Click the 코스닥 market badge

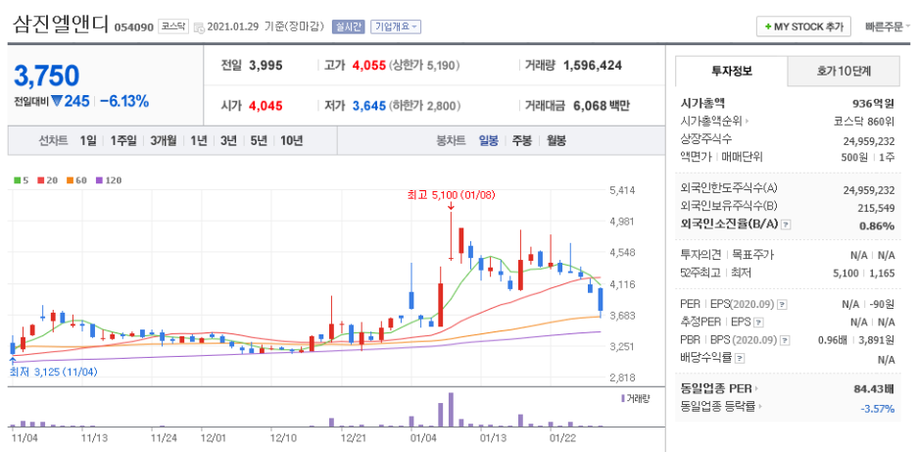click(x=173, y=26)
